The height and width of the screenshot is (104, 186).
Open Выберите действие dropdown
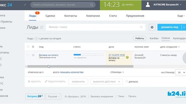coord(106,81)
